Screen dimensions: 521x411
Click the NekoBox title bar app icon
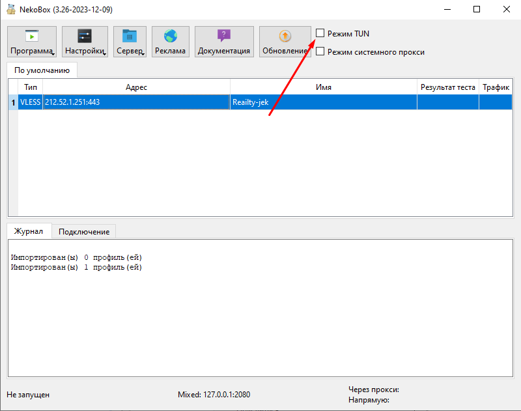pos(11,10)
